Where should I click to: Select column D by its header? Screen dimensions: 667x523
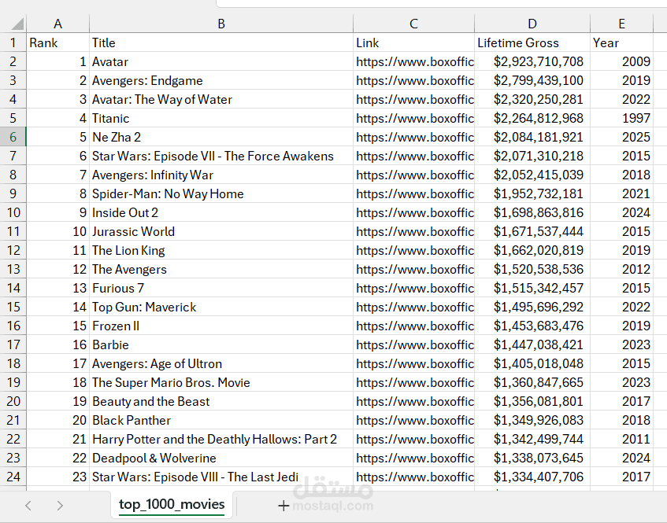pos(532,24)
